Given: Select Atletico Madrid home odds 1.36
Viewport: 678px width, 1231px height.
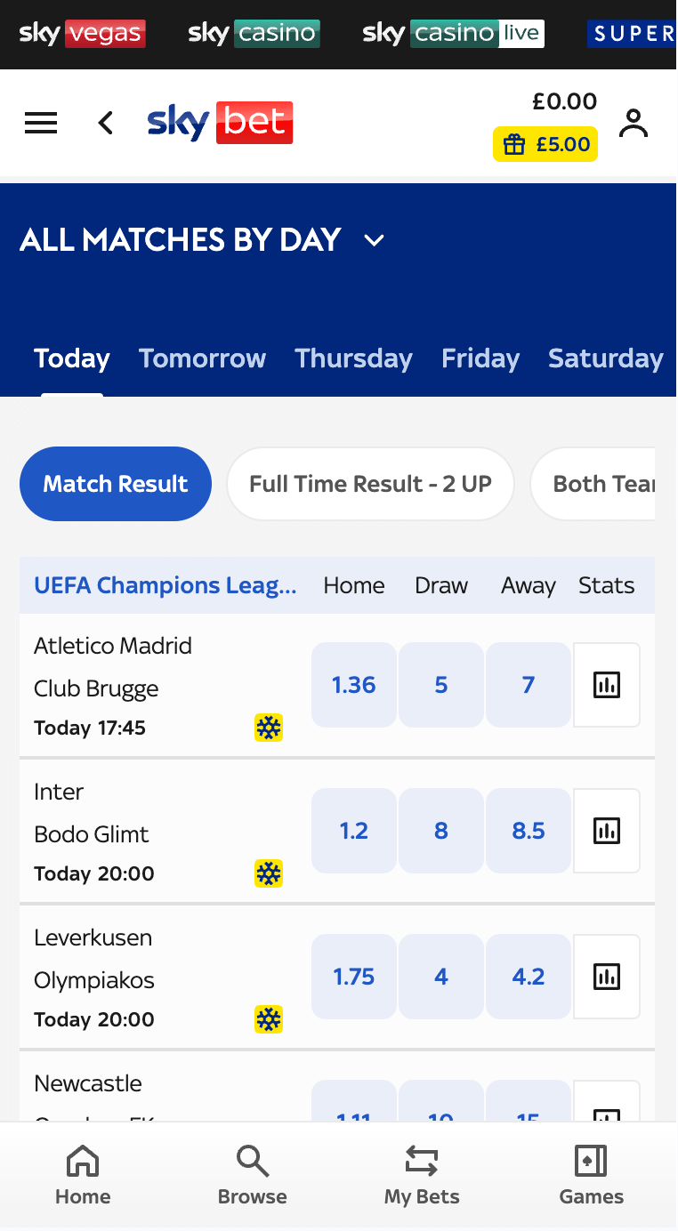Looking at the screenshot, I should pyautogui.click(x=353, y=685).
